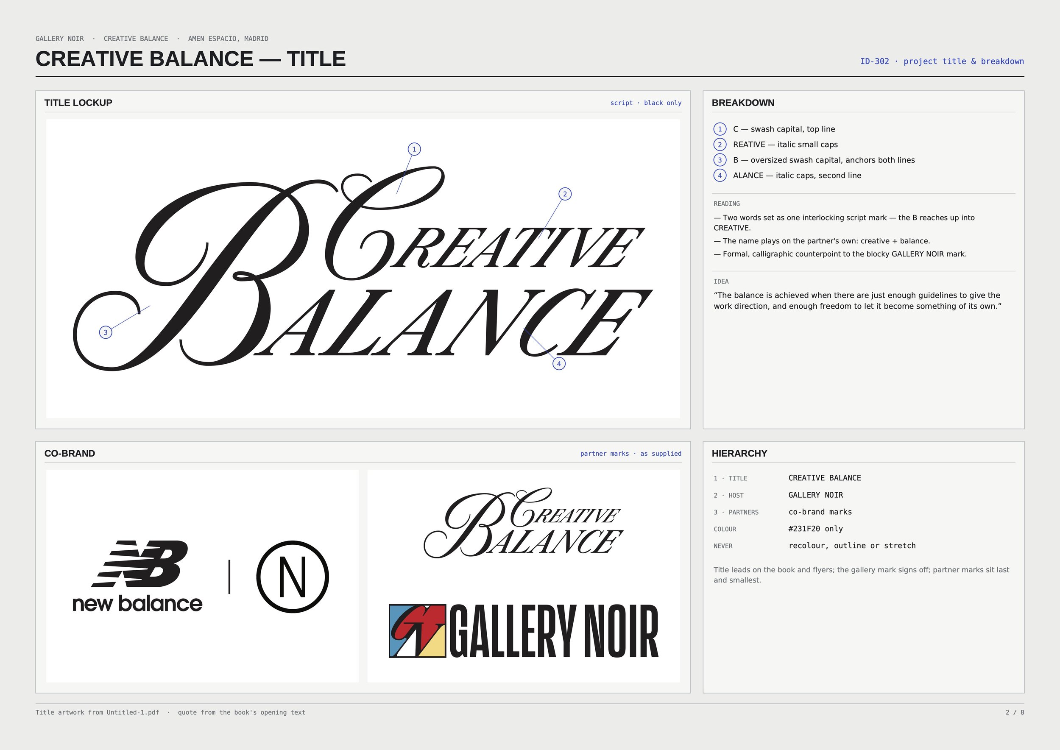The height and width of the screenshot is (750, 1060).
Task: Click the BREAKDOWN panel heading
Action: 743,103
